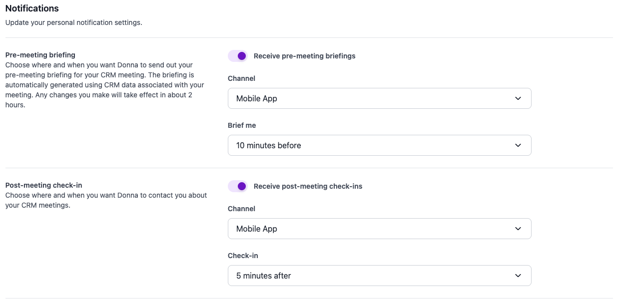This screenshot has width=618, height=306.
Task: Click the "Update your personal notification settings" subtitle
Action: (x=74, y=22)
